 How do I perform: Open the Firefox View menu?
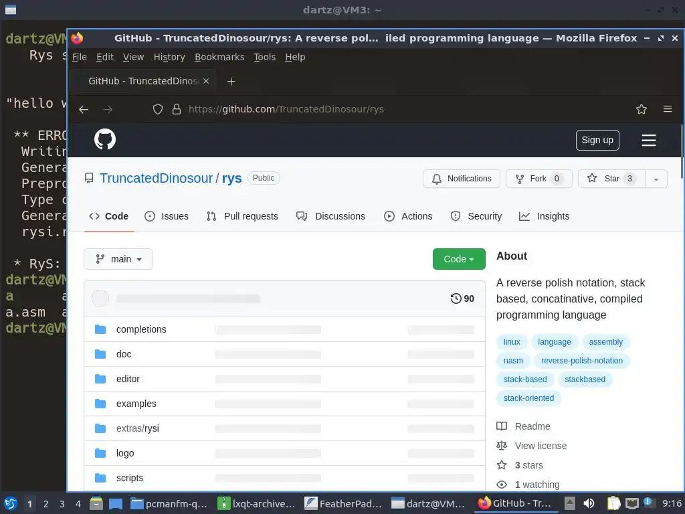[133, 58]
